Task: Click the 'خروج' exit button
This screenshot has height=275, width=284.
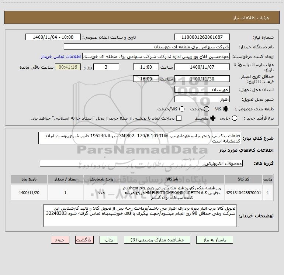Action: click(x=60, y=240)
